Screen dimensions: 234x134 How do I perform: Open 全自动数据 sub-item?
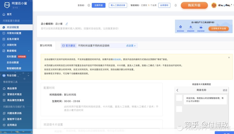[13, 63]
